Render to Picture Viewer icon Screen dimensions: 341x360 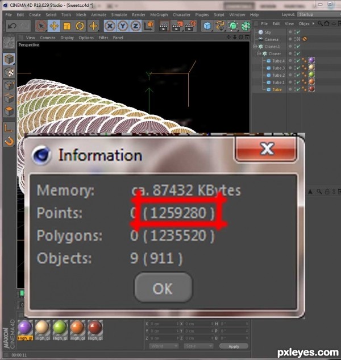point(177,26)
